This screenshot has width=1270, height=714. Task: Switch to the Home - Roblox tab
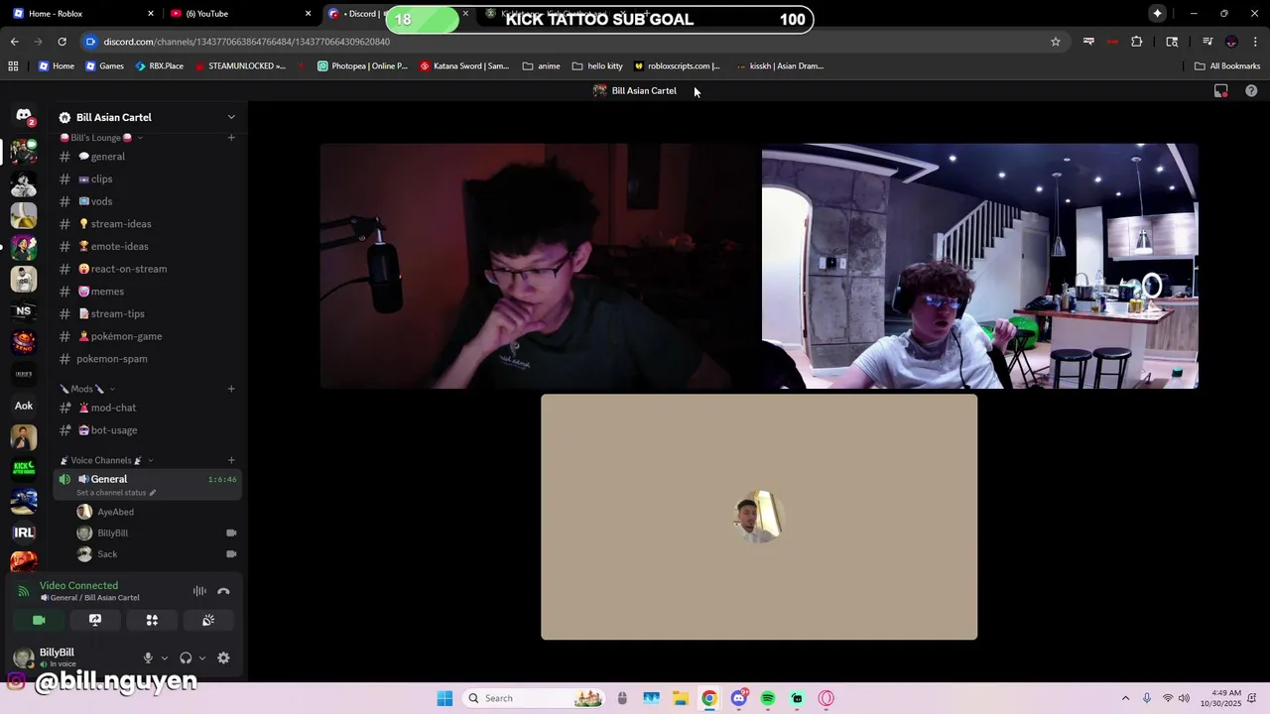click(x=83, y=14)
